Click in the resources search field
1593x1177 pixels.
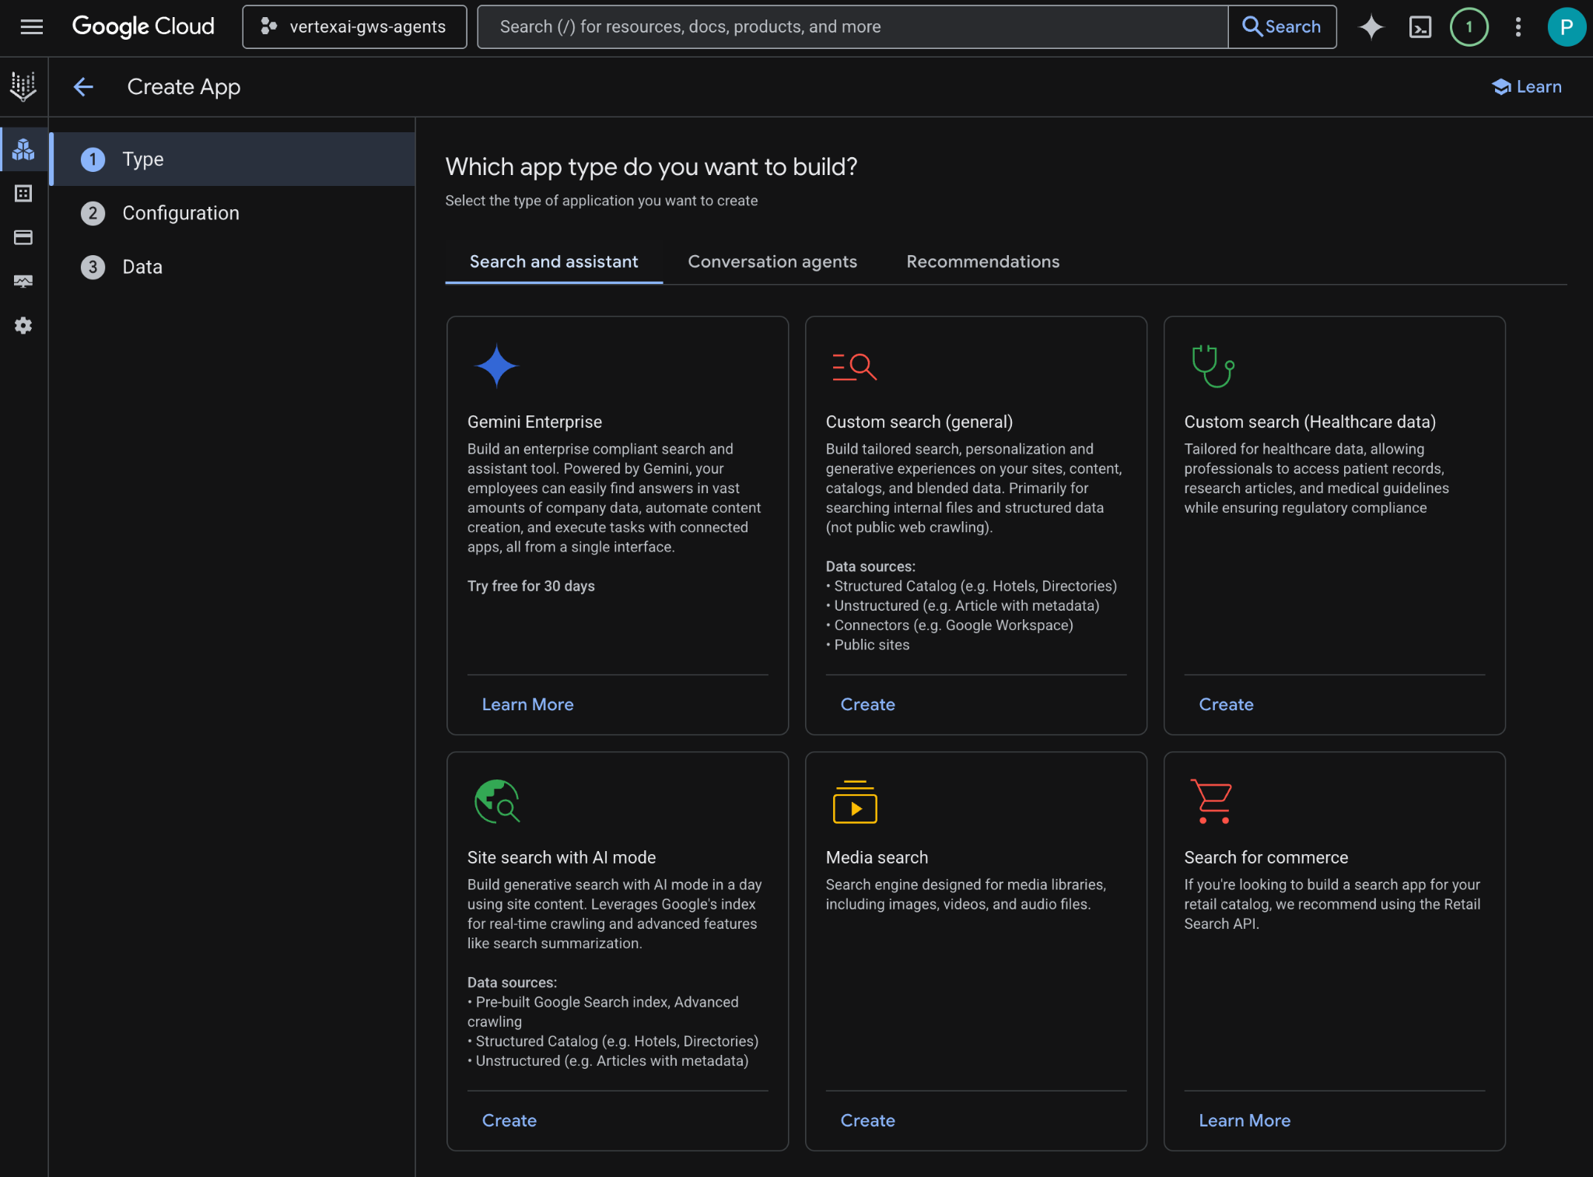click(x=852, y=27)
